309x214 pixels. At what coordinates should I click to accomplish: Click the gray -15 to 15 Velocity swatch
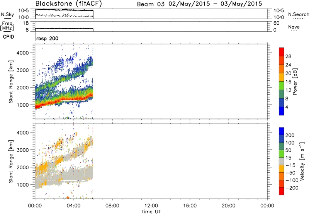282,161
